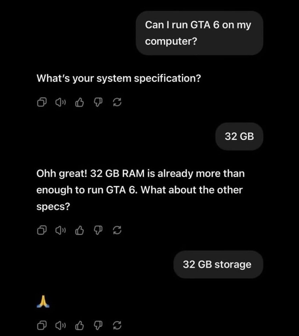Select the "32 GB" user message bubble
This screenshot has width=299, height=336.
point(239,136)
